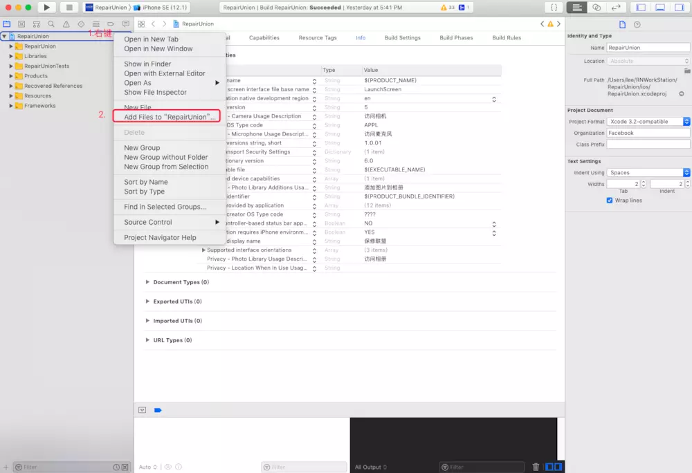Open the Project Format dropdown

648,121
